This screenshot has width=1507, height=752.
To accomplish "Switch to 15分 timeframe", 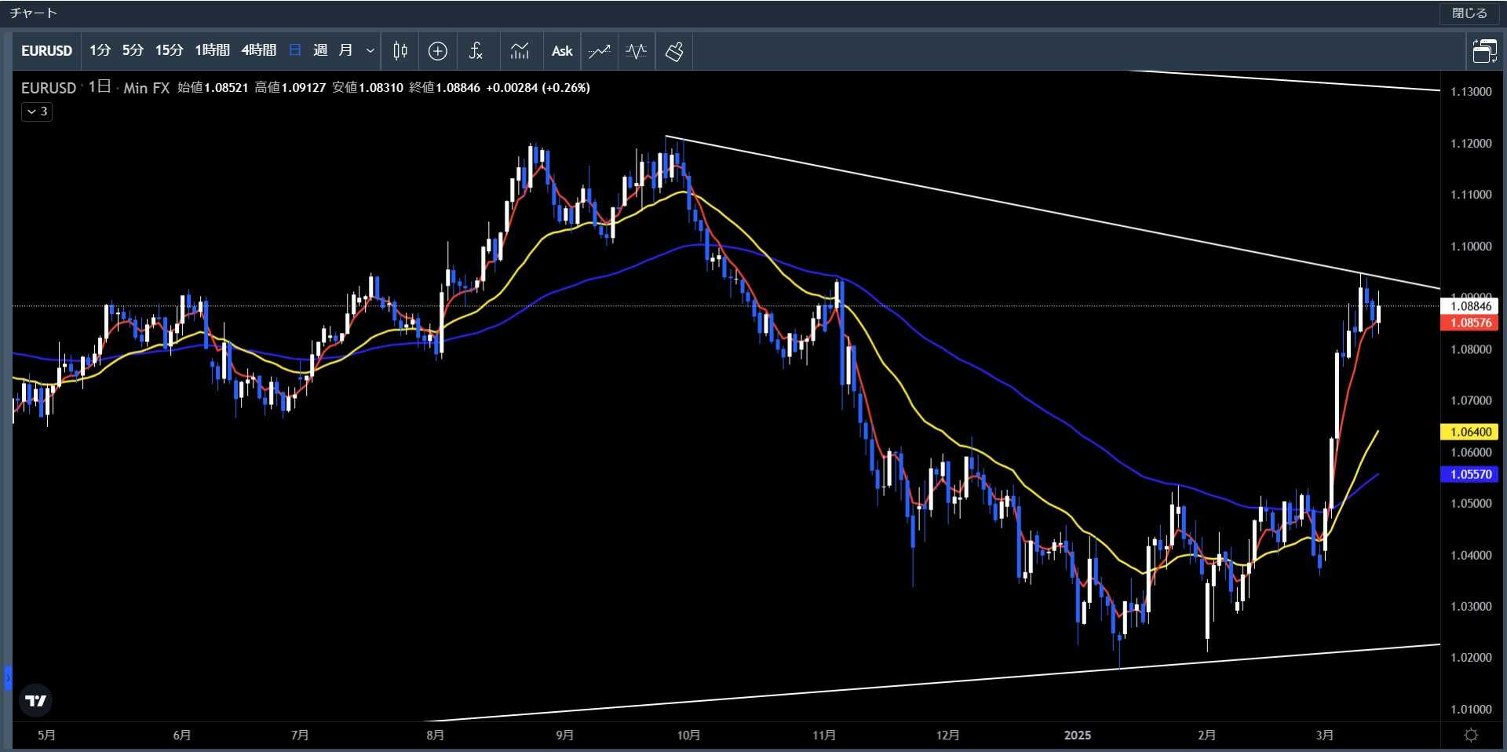I will (x=169, y=50).
